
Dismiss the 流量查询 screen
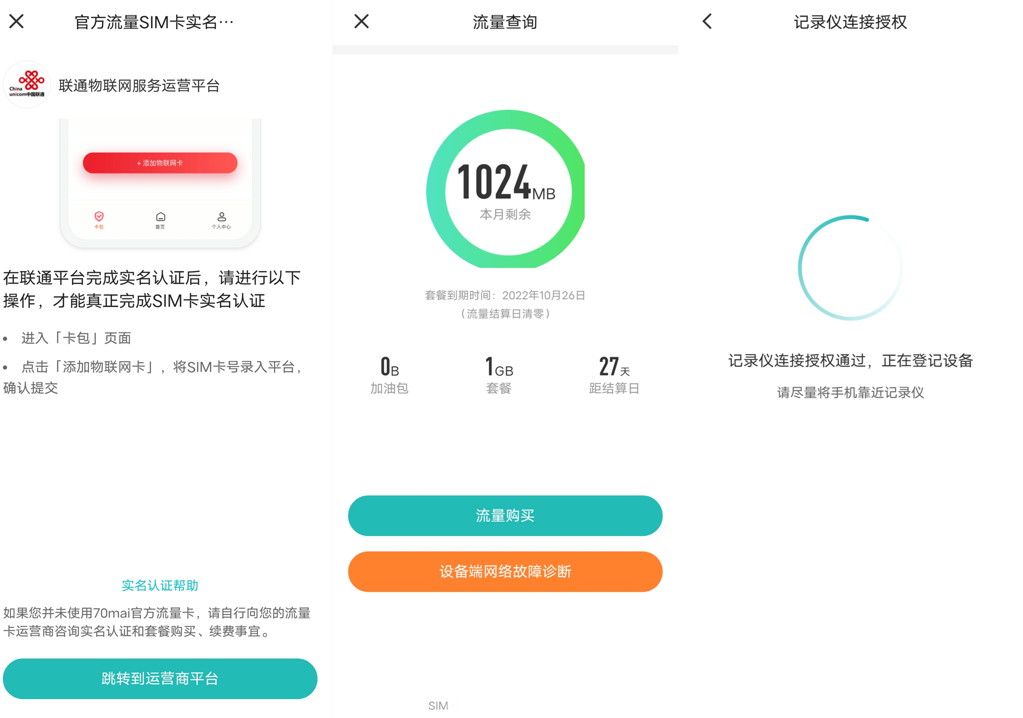361,21
